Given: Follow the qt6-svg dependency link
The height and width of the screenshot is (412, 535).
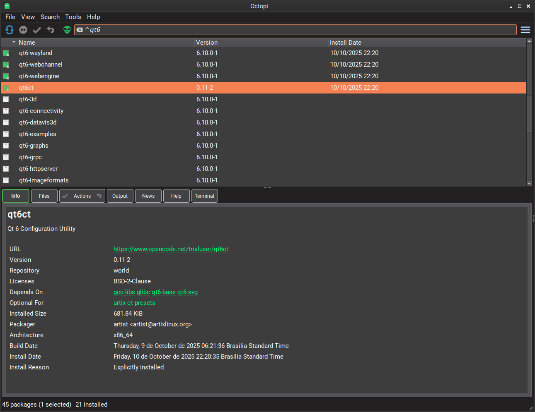Looking at the screenshot, I should pos(187,292).
